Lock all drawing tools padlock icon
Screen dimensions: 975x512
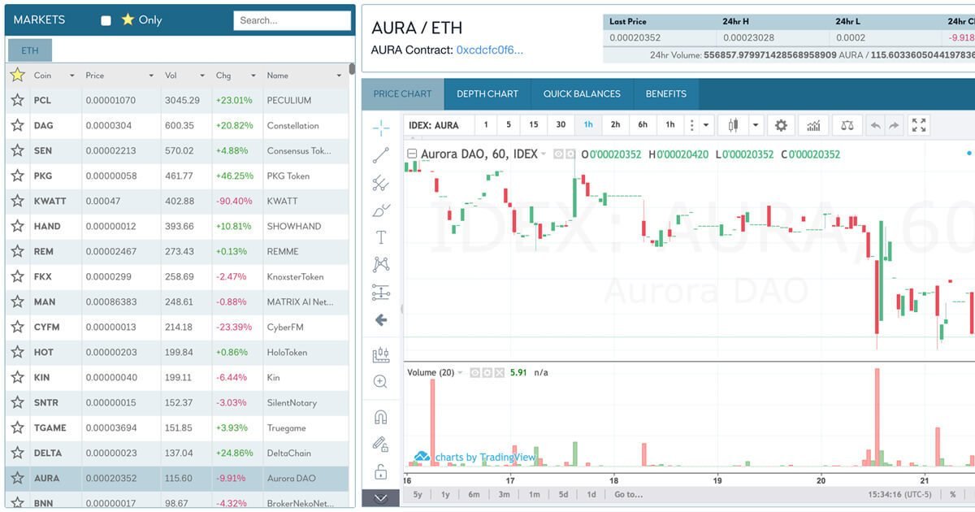coord(380,472)
